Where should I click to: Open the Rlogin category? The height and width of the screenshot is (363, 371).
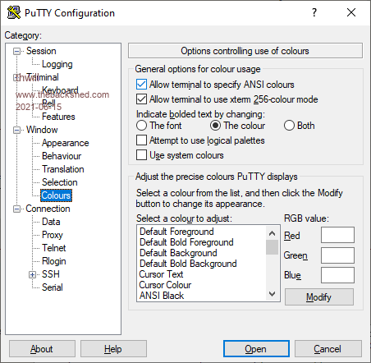click(x=54, y=261)
